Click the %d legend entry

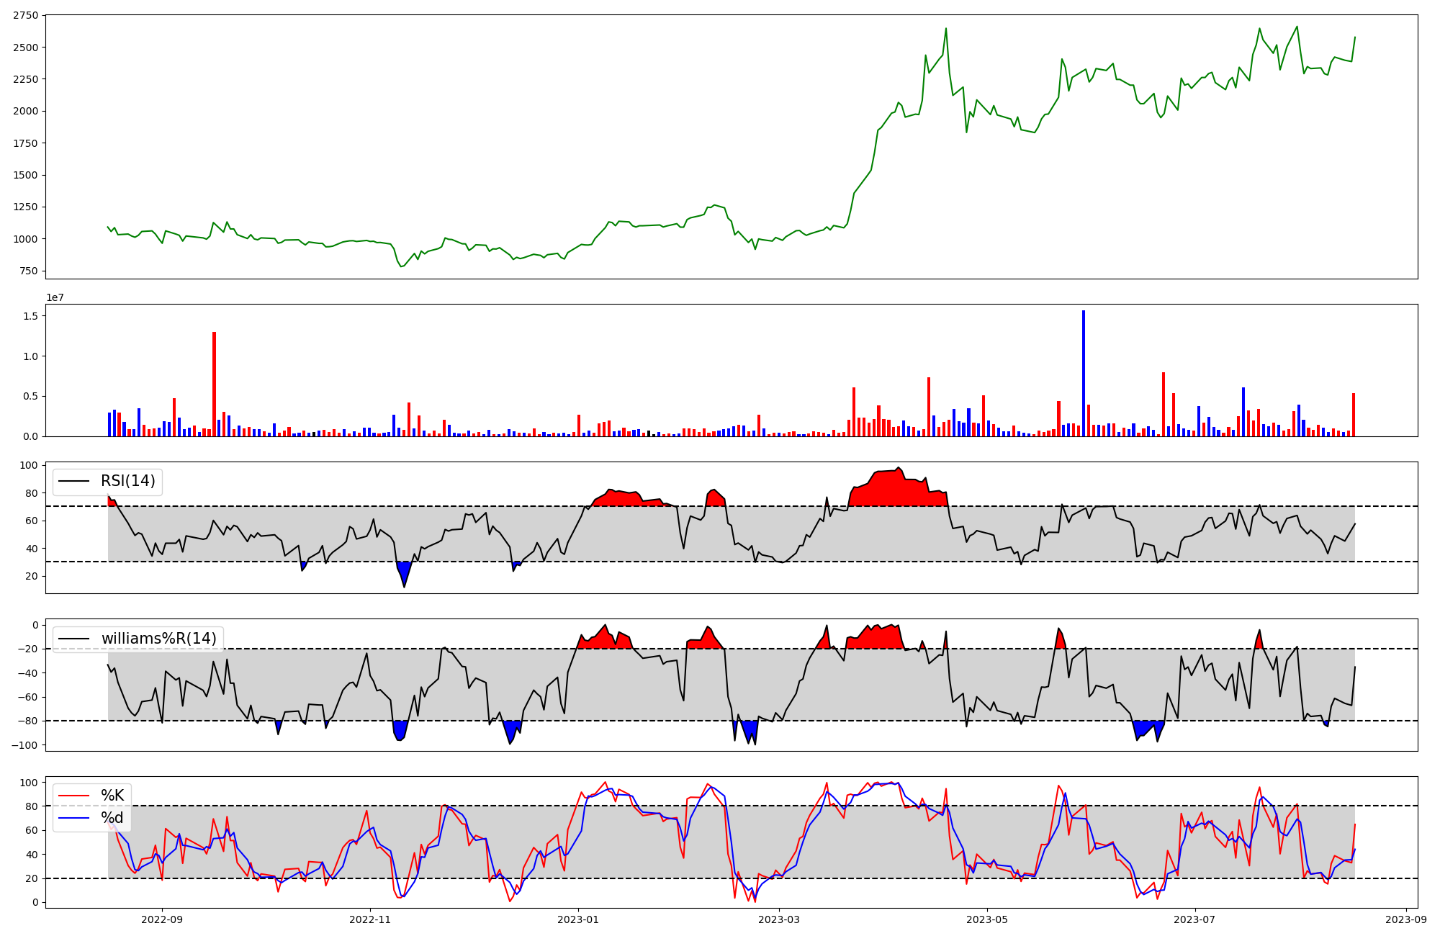pyautogui.click(x=112, y=818)
